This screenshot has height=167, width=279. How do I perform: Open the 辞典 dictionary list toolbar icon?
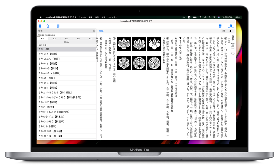point(40,26)
